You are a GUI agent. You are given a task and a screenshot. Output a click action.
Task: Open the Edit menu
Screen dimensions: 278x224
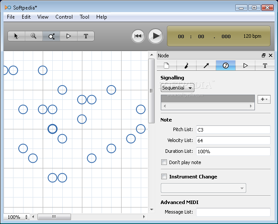(26, 17)
